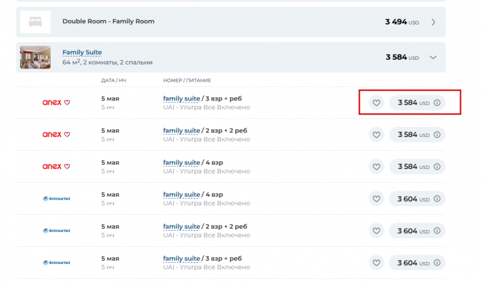Favorite the Anex 3 взр + реб offer
Viewport: 482px width, 284px height.
coord(377,103)
